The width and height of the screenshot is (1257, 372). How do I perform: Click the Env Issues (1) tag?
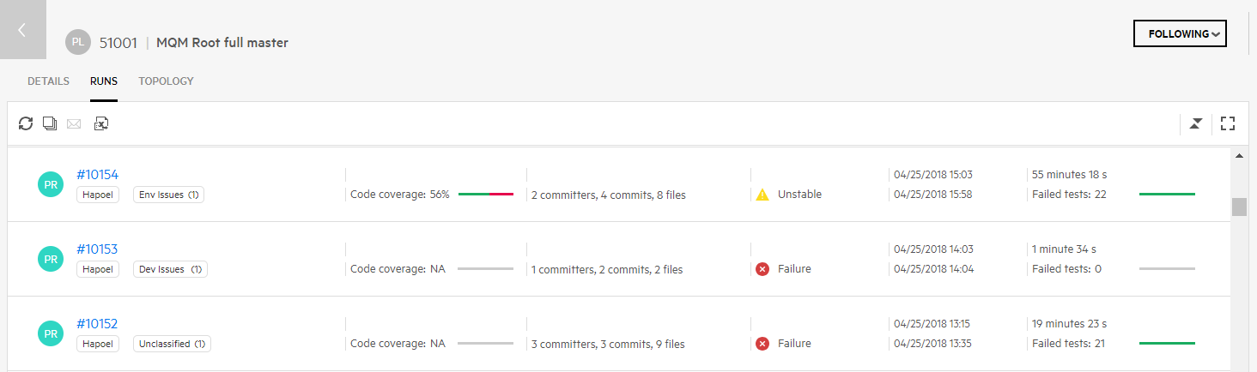pos(168,195)
